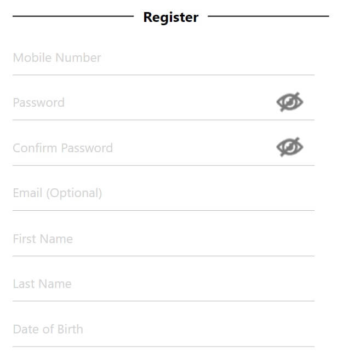This screenshot has width=337, height=363.
Task: Click the slashed eye icon beside Confirm Password
Action: pyautogui.click(x=289, y=147)
